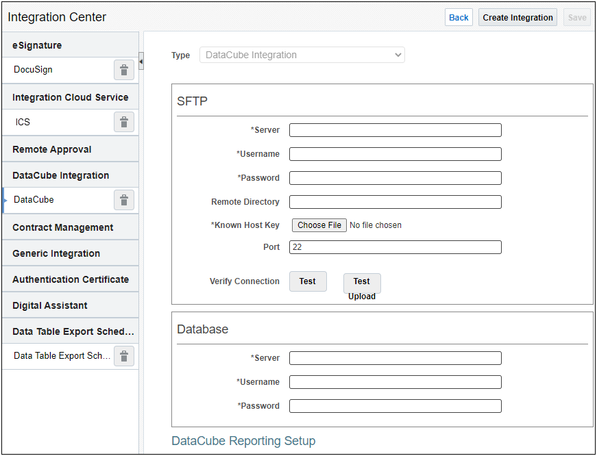Click Test to verify connection
This screenshot has width=597, height=456.
point(308,281)
